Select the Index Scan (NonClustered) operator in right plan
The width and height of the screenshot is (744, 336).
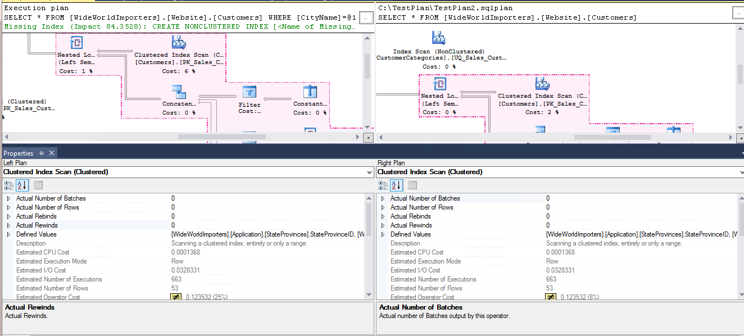click(439, 38)
